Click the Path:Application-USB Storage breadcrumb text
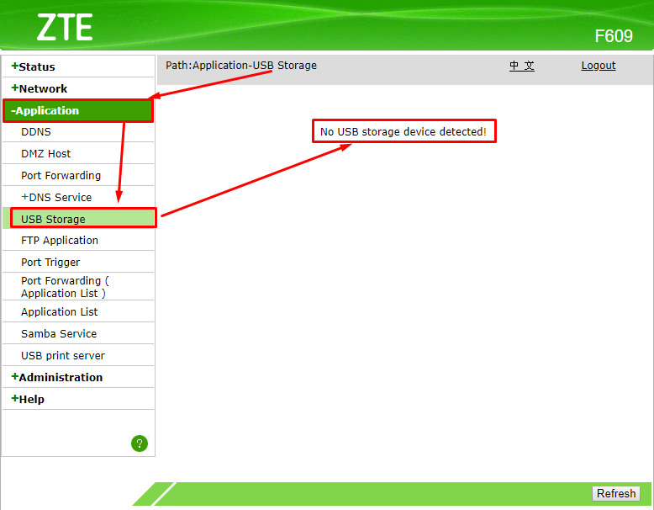This screenshot has height=510, width=654. 241,66
